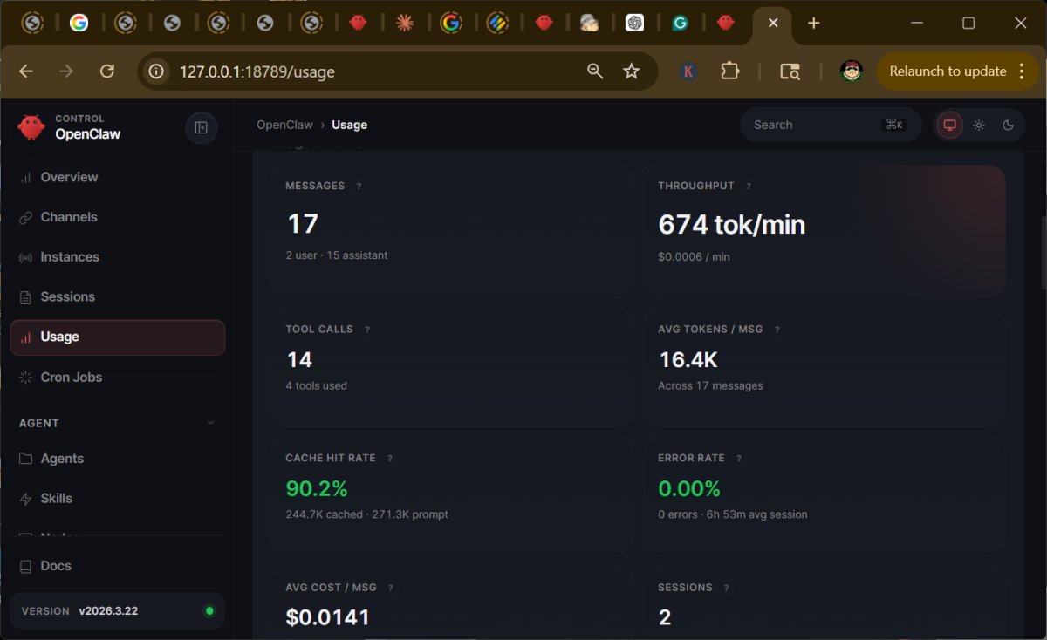Switch to light theme sun icon
This screenshot has height=640, width=1047.
[x=979, y=125]
